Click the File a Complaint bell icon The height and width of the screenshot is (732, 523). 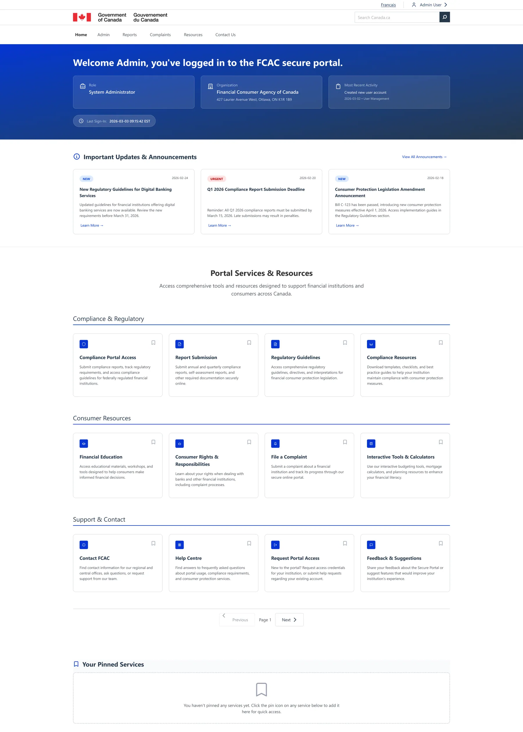275,444
